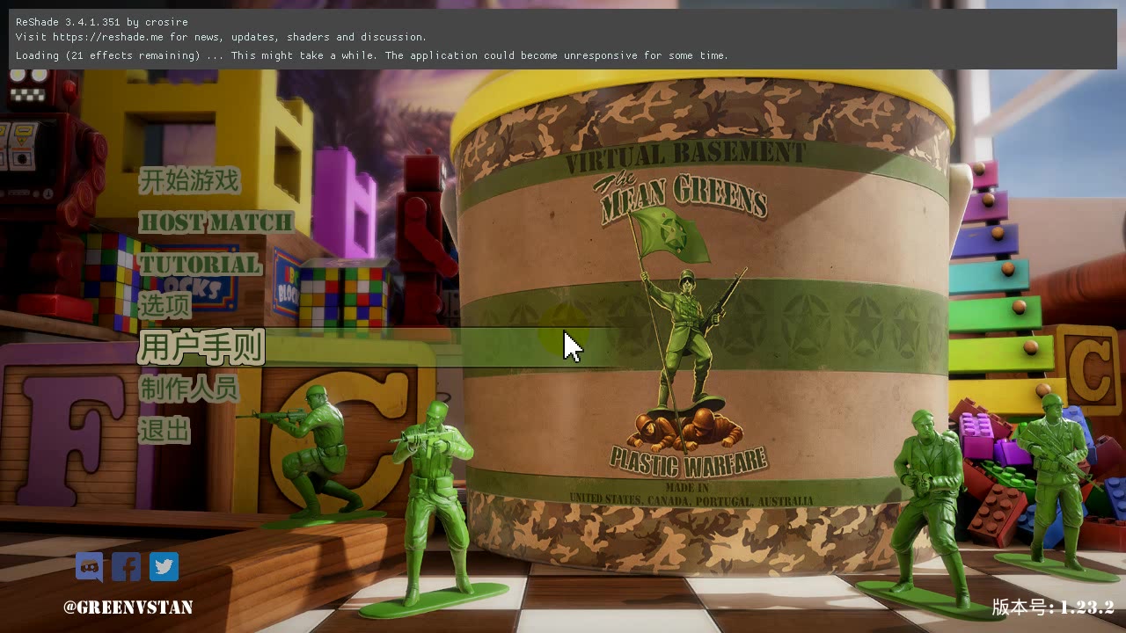
Task: Click the 版本号: 1.23.2 version label
Action: (x=1053, y=608)
